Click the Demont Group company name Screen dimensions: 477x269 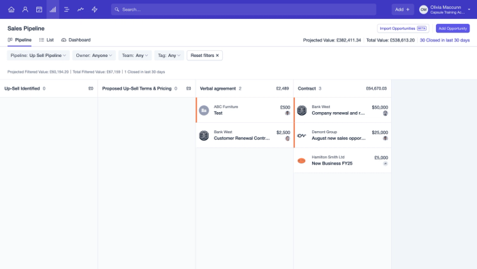[x=324, y=132]
